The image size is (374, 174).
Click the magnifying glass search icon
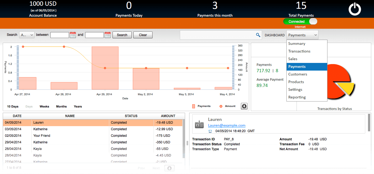[x=258, y=35]
